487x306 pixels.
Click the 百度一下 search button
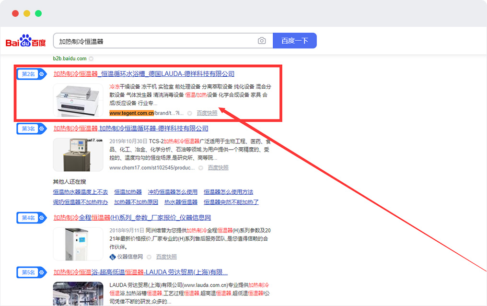pos(295,41)
